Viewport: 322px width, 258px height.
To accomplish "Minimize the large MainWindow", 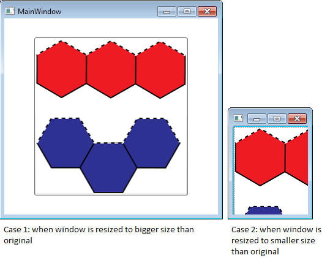I will point(167,11).
